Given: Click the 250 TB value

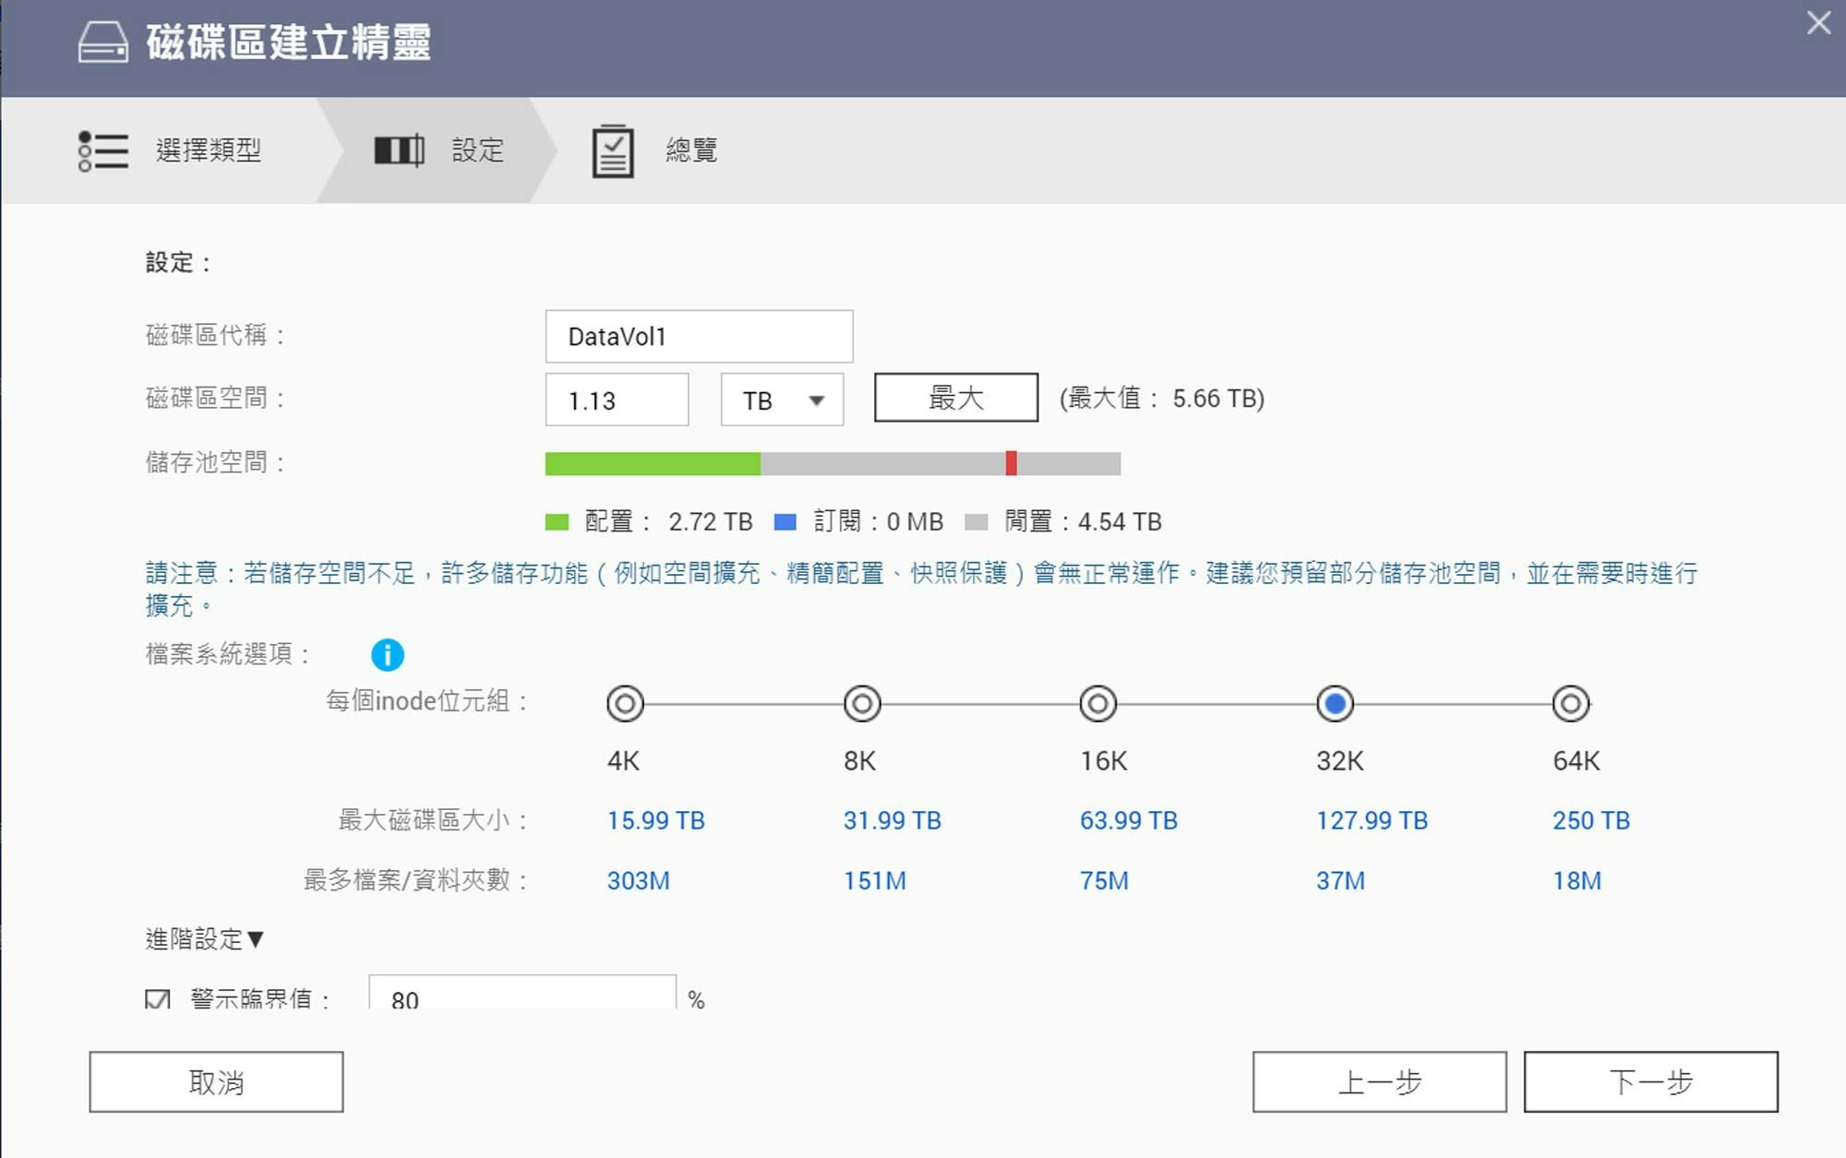Looking at the screenshot, I should [1591, 820].
